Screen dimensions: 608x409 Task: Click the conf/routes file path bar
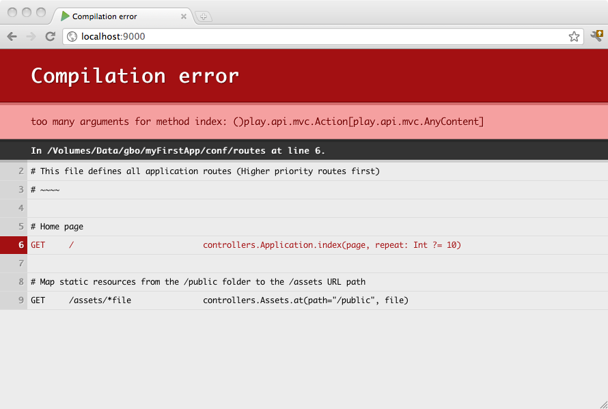[178, 150]
